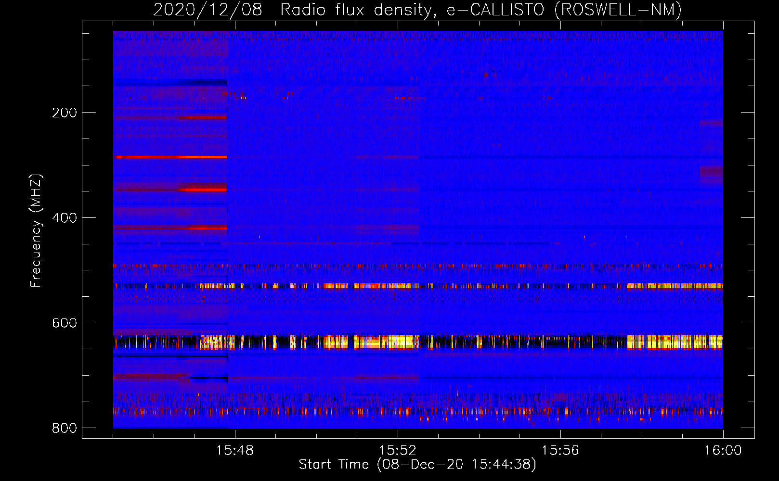
Task: Click the 'Start Time (08-Dec-20 15:44:38)' label
Action: click(417, 465)
